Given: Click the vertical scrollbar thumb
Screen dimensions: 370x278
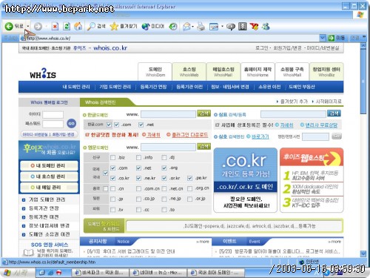Looking at the screenshot, I should (363, 82).
